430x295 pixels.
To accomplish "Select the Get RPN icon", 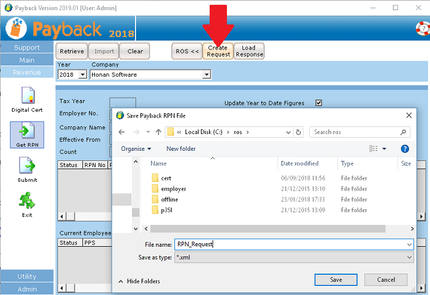I will 27,132.
